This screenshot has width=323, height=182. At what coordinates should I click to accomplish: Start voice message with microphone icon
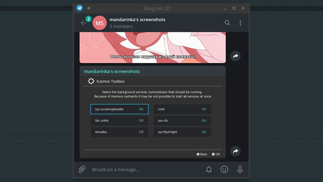[240, 169]
